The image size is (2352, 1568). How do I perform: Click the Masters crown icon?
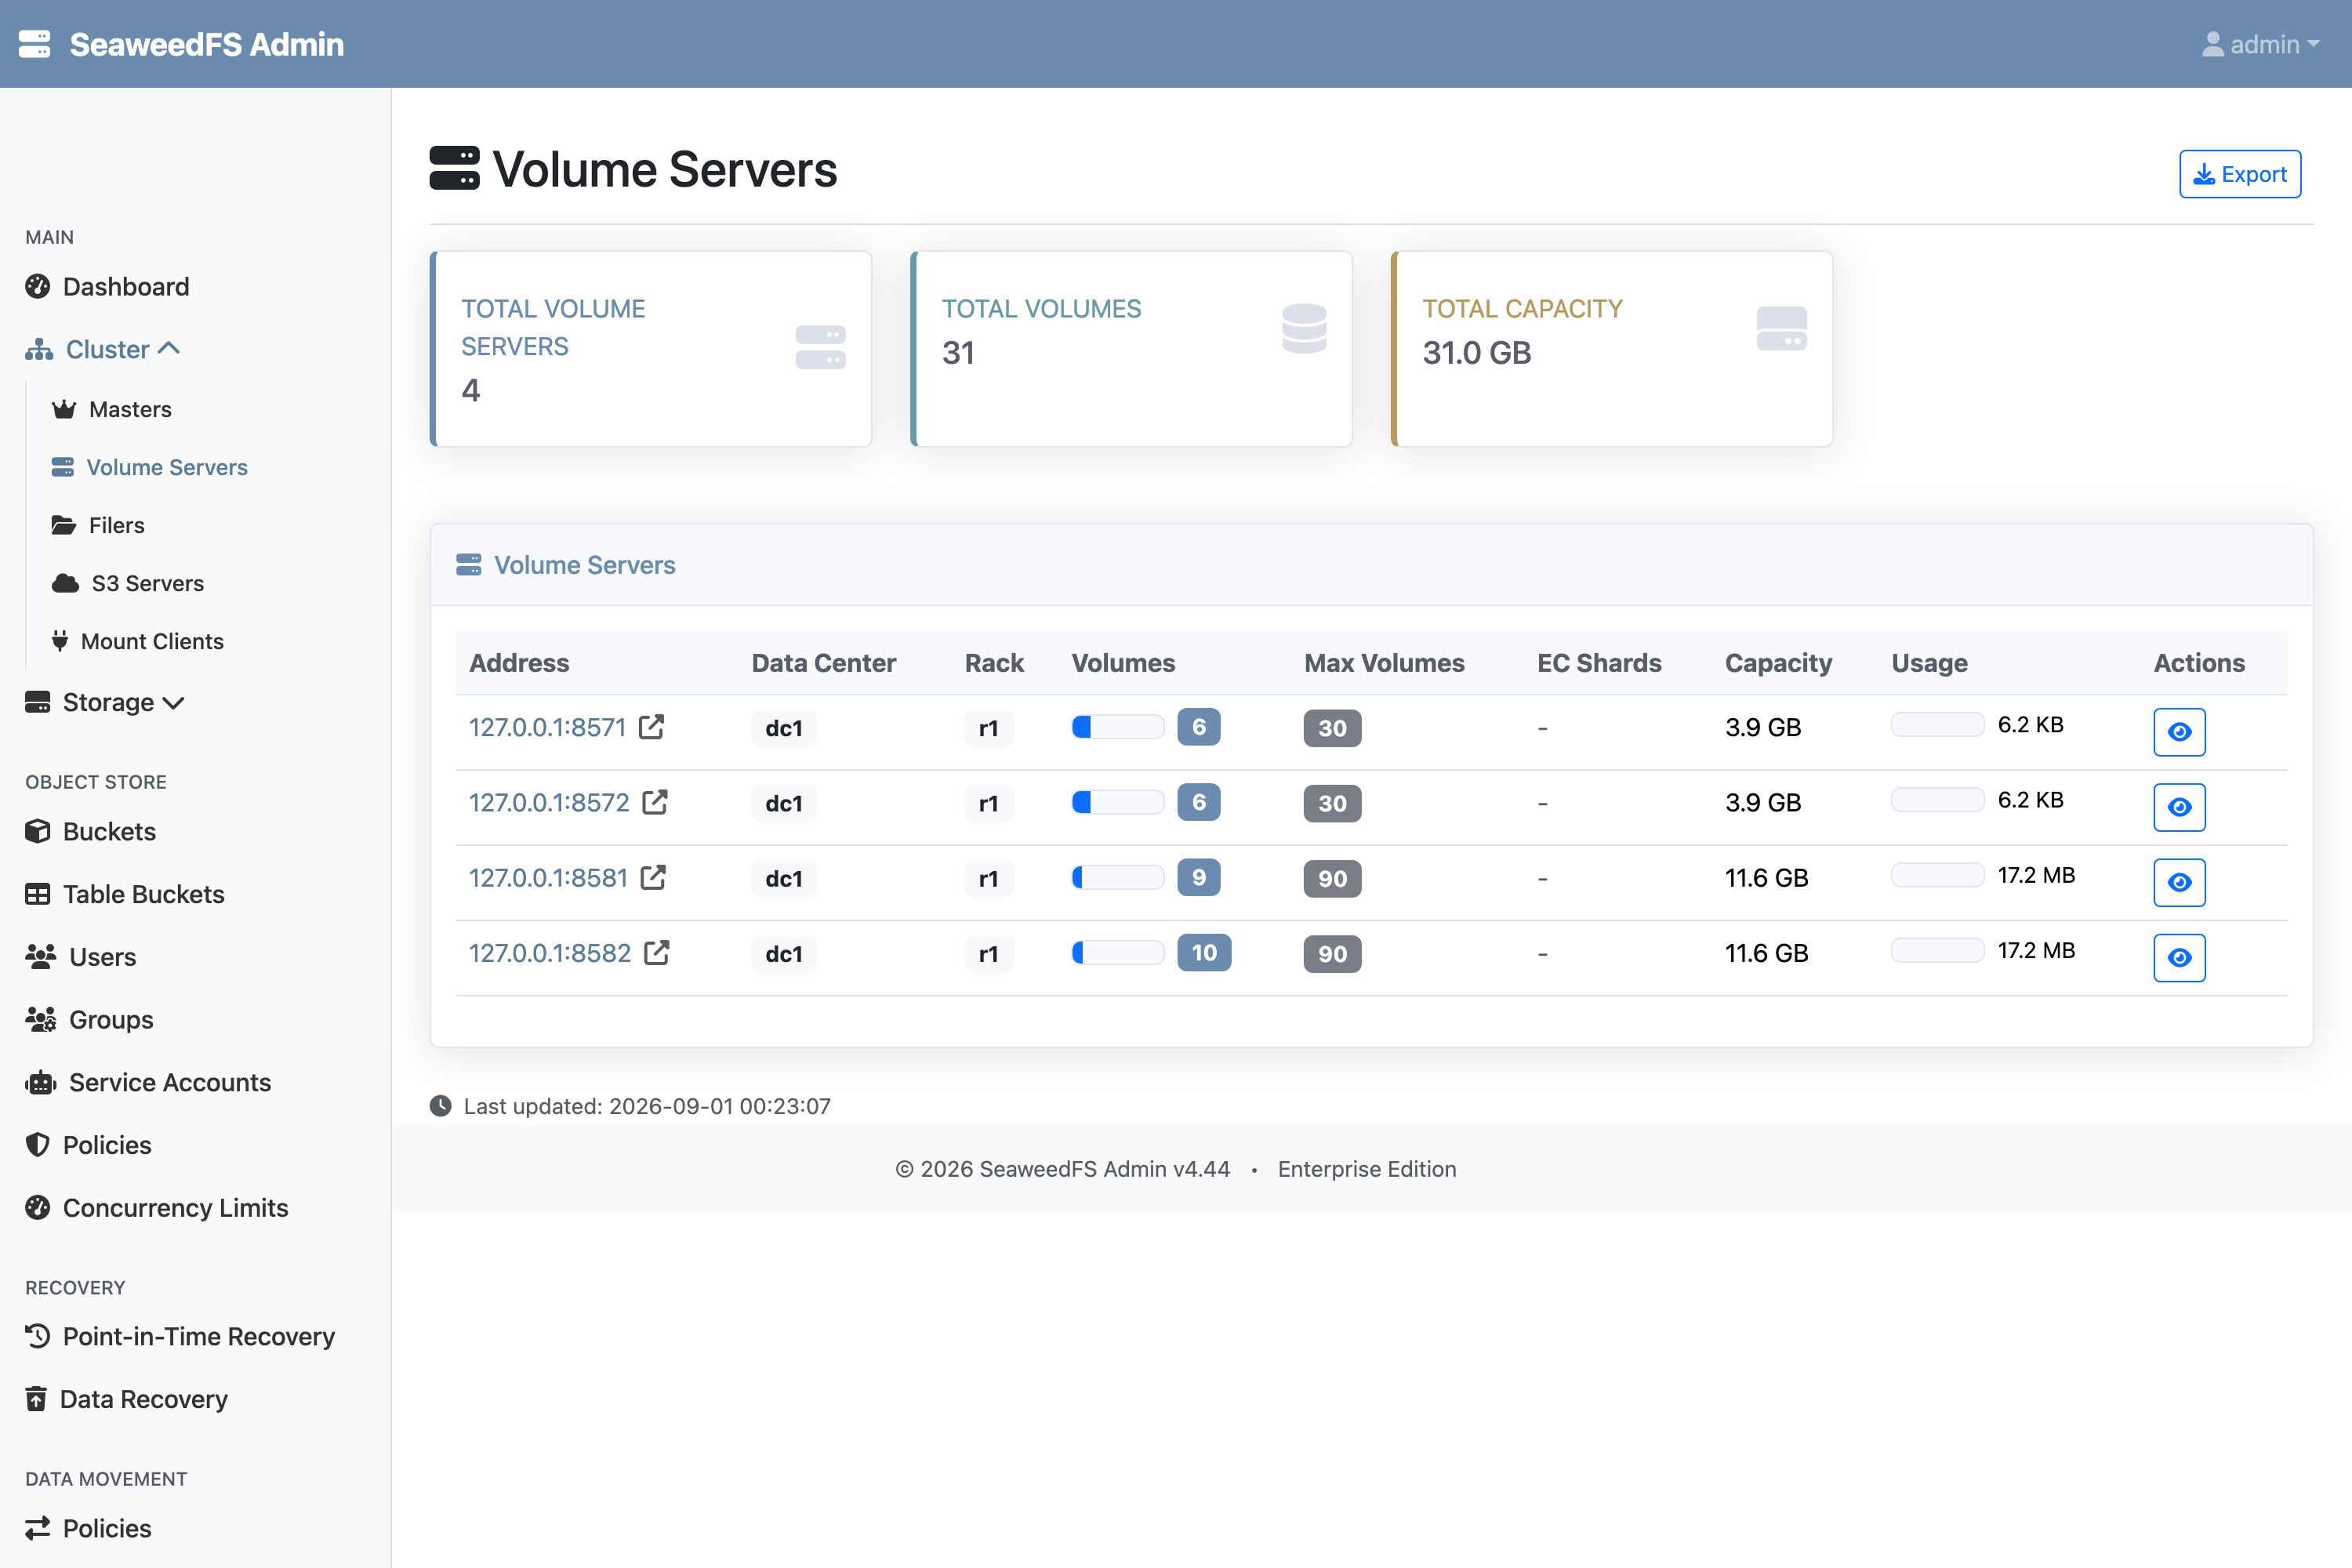pyautogui.click(x=64, y=409)
